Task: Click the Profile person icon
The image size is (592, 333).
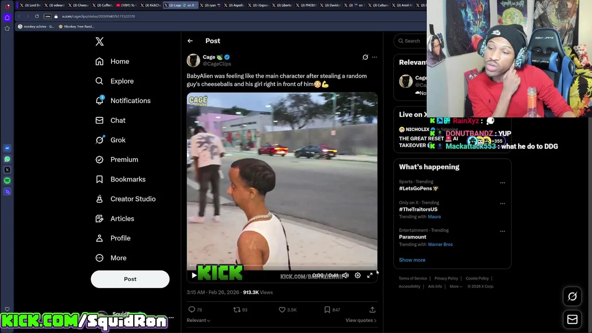Action: tap(99, 238)
